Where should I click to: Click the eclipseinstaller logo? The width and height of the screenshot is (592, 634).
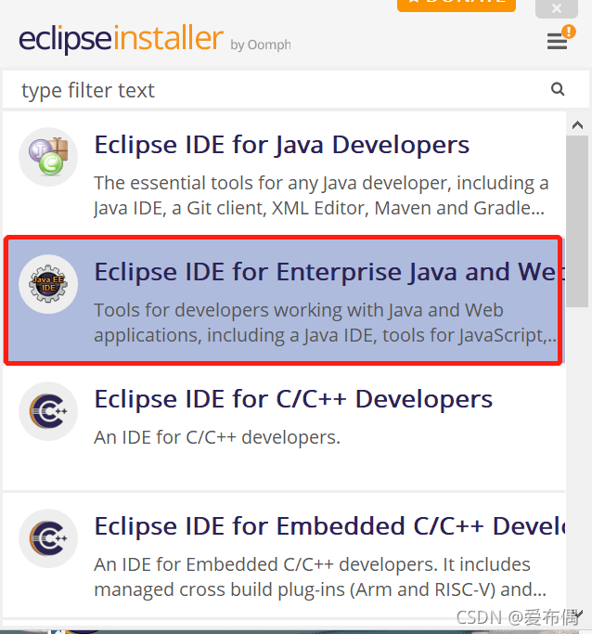[121, 39]
